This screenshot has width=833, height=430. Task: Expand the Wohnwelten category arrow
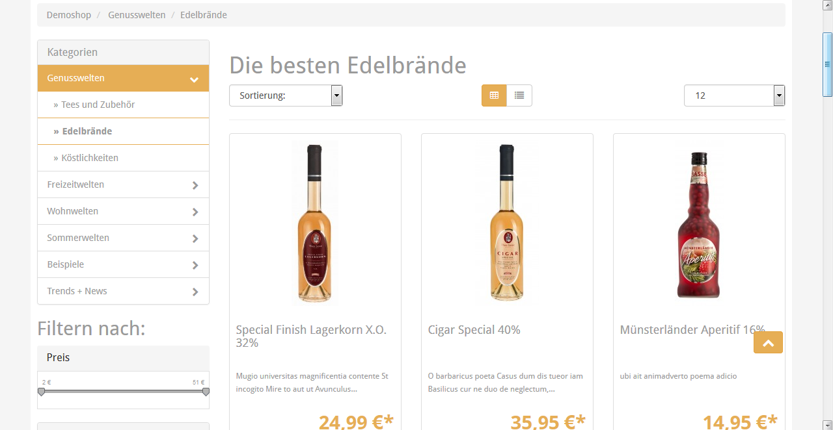[195, 212]
